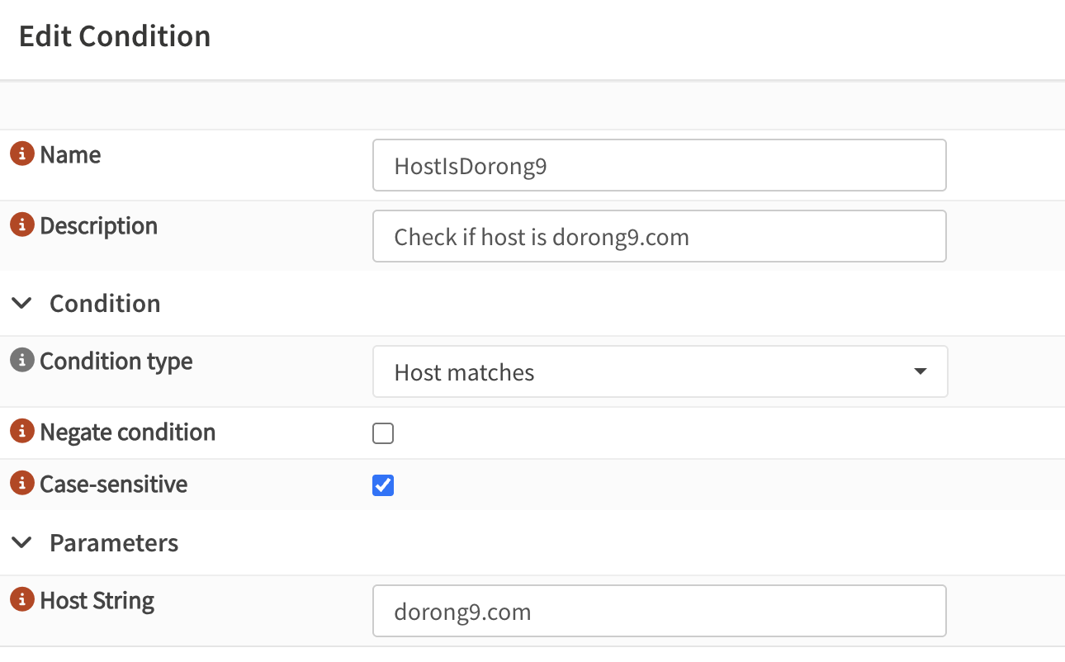Click the info icon next to Case-sensitive
The width and height of the screenshot is (1065, 662).
click(22, 483)
